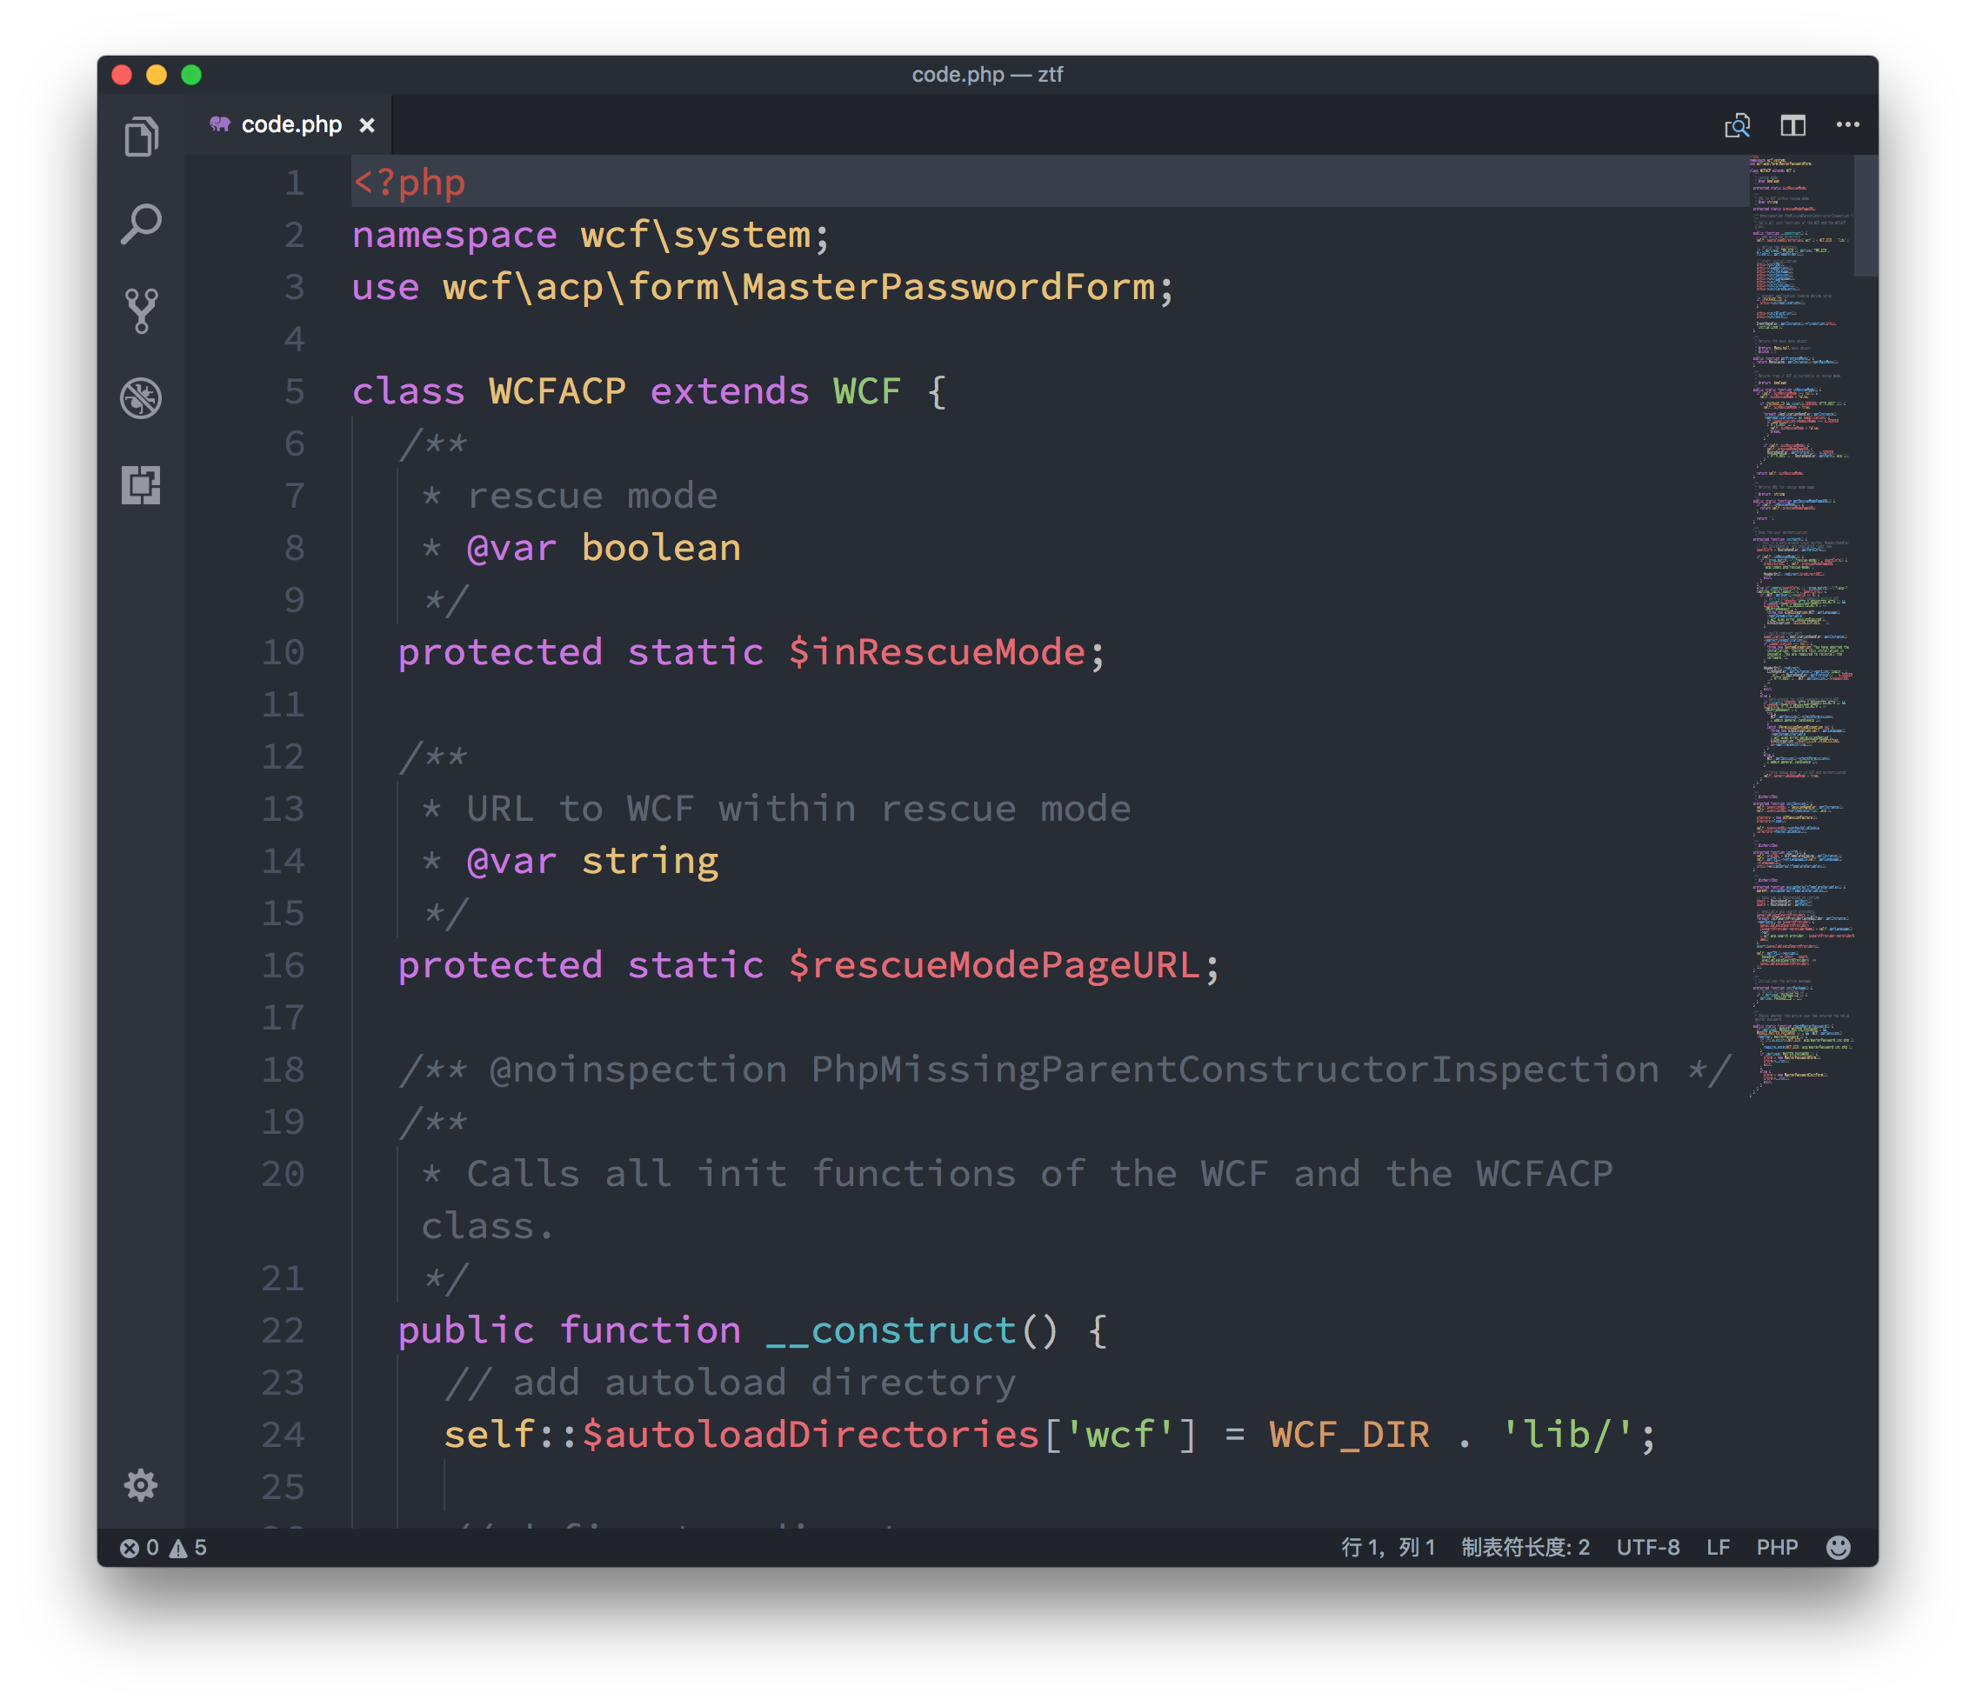Show more editor actions menu
This screenshot has width=1976, height=1706.
click(x=1847, y=125)
